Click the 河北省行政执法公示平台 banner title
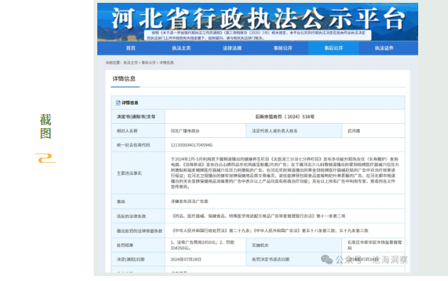This screenshot has height=281, width=448. pos(258,18)
